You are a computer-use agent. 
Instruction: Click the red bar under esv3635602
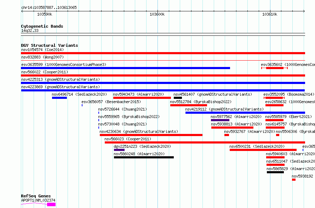pos(275,68)
